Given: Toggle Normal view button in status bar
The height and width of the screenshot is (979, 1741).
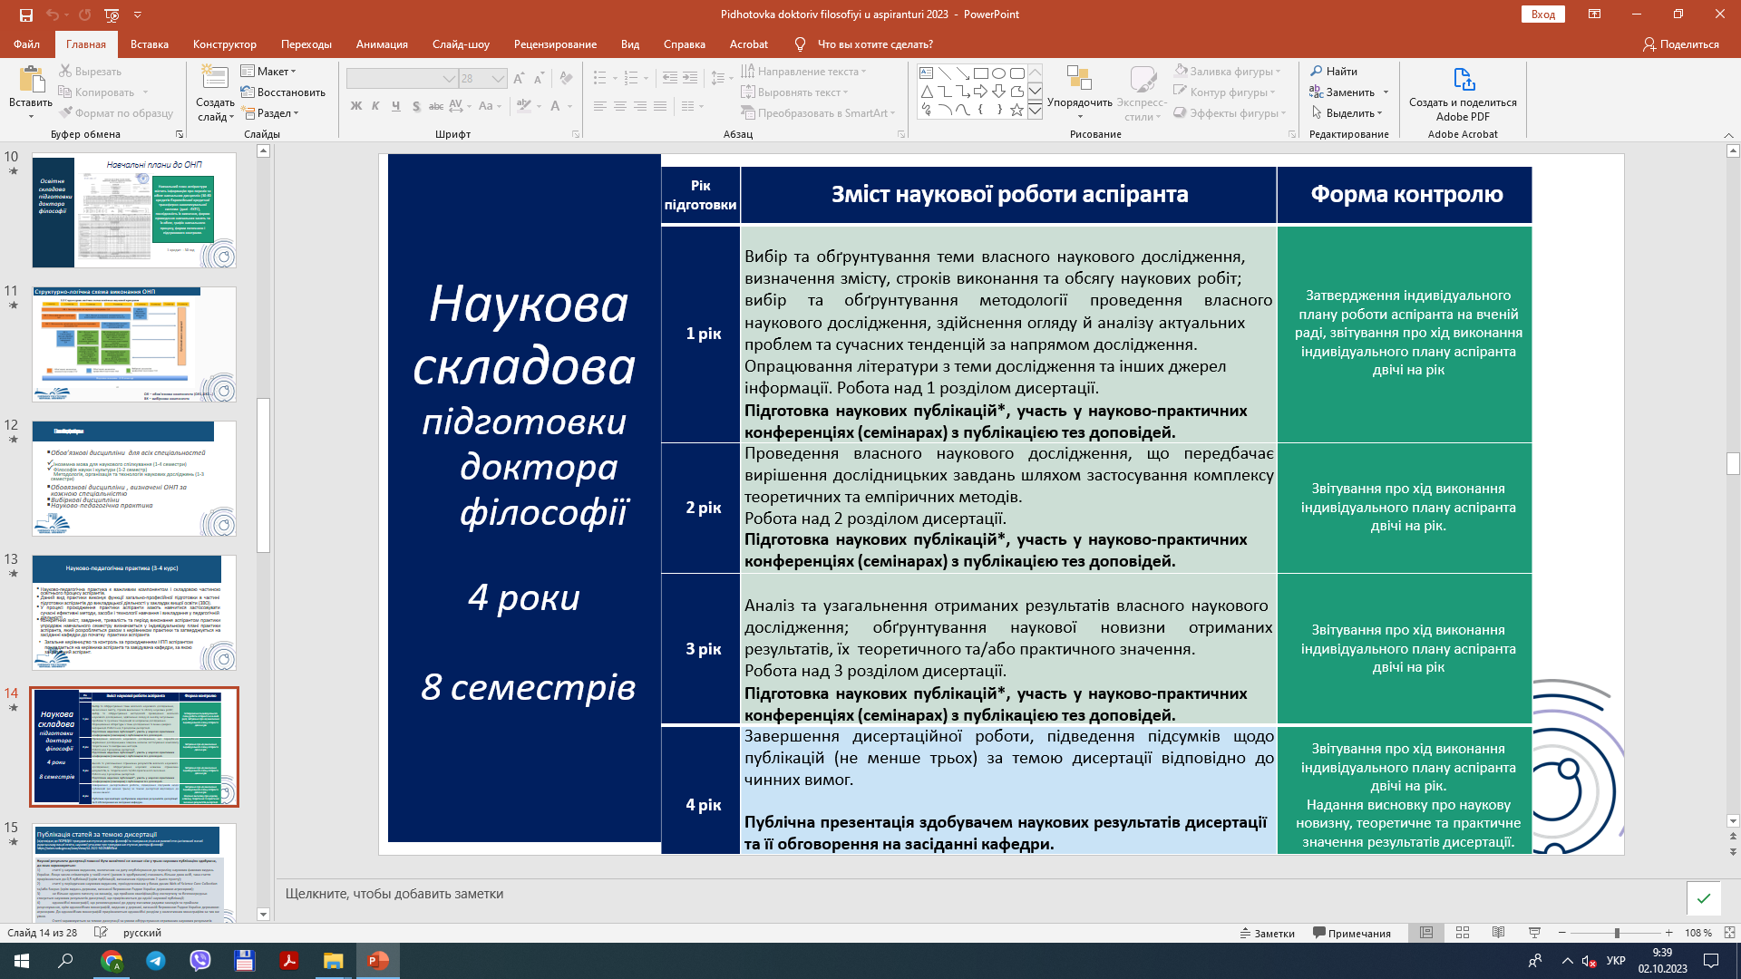Looking at the screenshot, I should click(x=1426, y=933).
